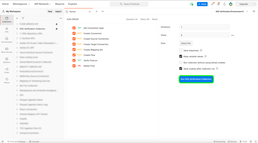Expand the Using Environments collection
258x143 pixels.
[x=17, y=133]
